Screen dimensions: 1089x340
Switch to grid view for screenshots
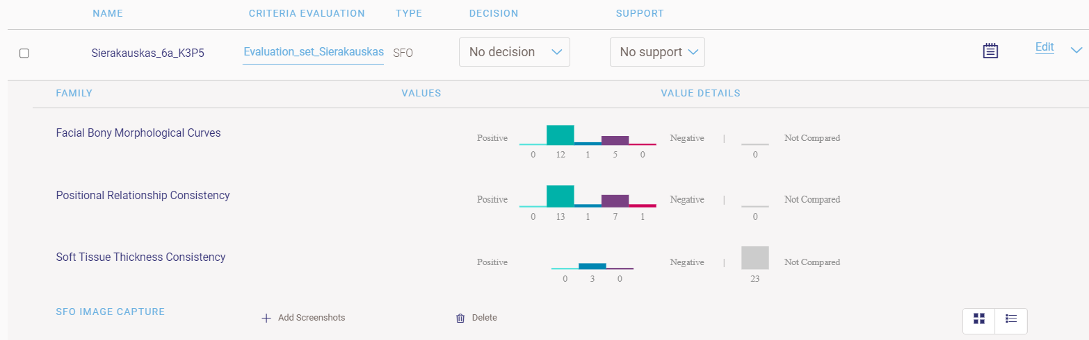tap(979, 318)
